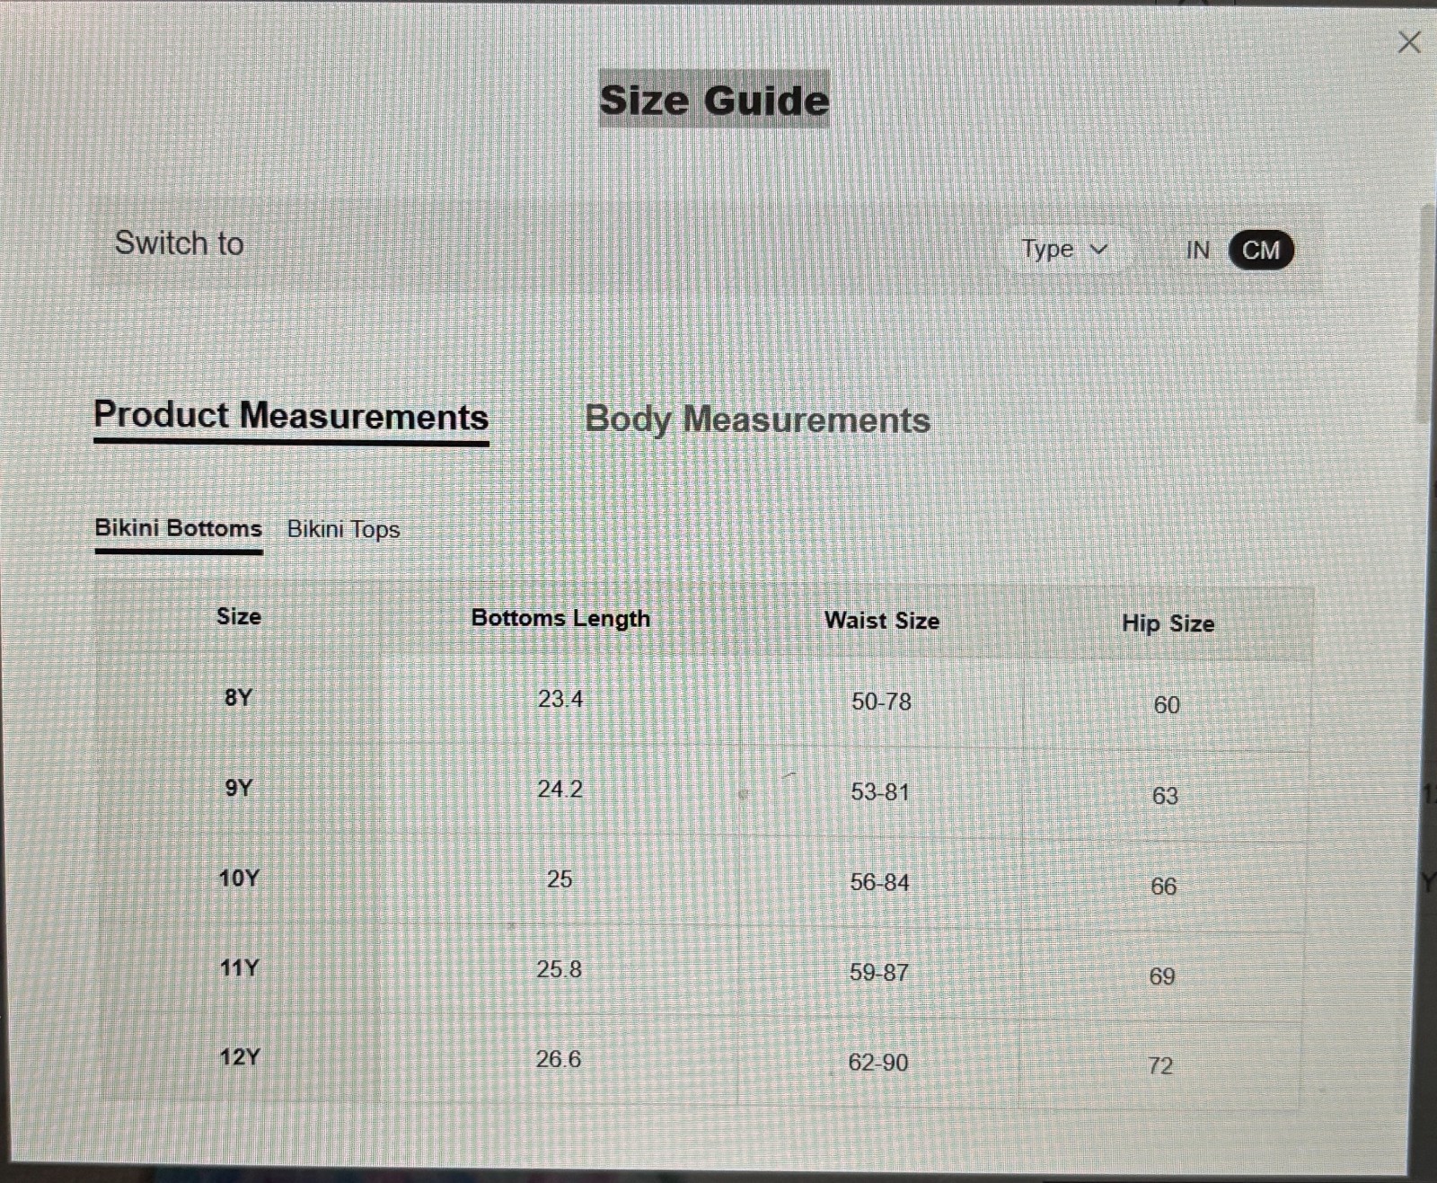This screenshot has height=1183, width=1437.
Task: Click the 69 hip size value for 11Y
Action: point(1162,976)
